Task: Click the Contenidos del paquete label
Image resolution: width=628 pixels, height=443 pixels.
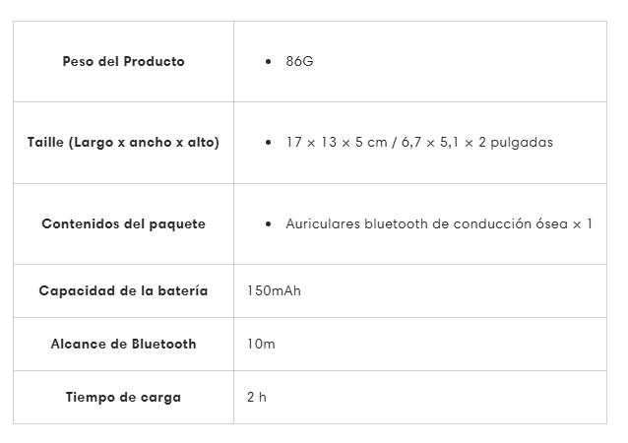Action: (123, 223)
